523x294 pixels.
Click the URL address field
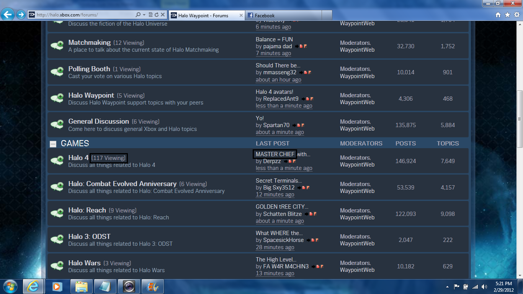click(84, 15)
